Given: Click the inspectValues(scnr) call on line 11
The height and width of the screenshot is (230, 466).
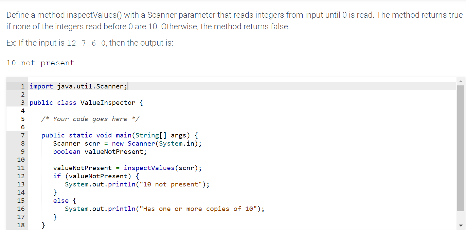Looking at the screenshot, I should pyautogui.click(x=149, y=168).
